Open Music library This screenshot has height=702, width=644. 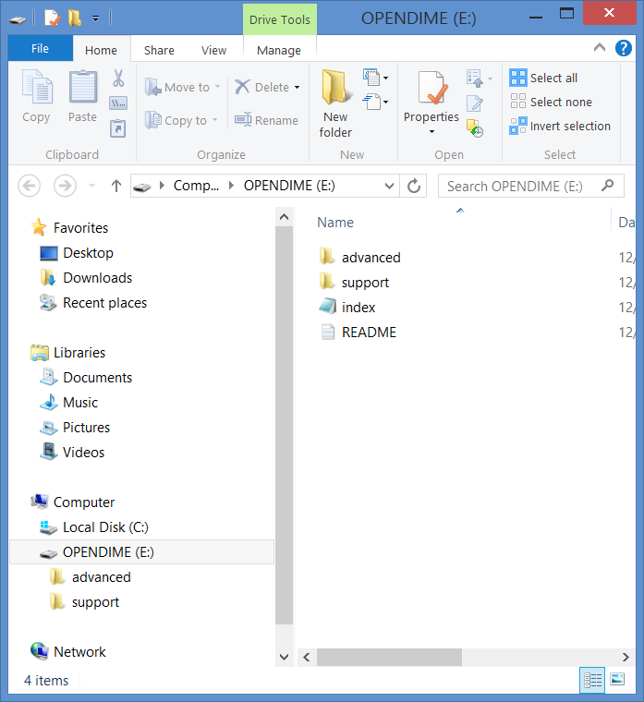point(68,403)
